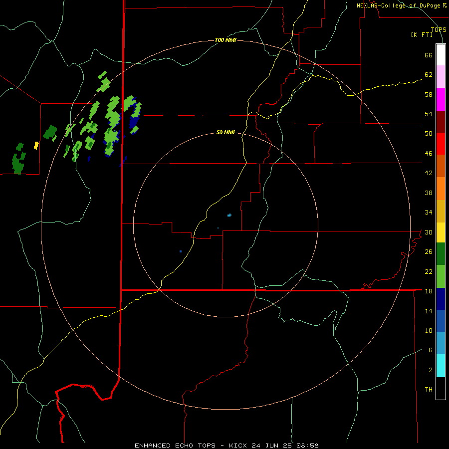Screen dimensions: 449x449
Task: Select the bright orange legend band
Action: (441, 189)
